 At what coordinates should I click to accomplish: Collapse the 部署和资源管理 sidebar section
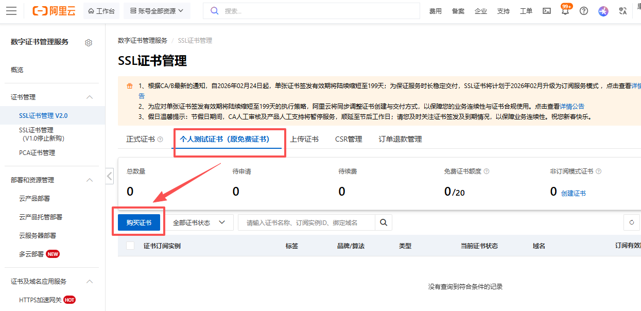click(90, 180)
